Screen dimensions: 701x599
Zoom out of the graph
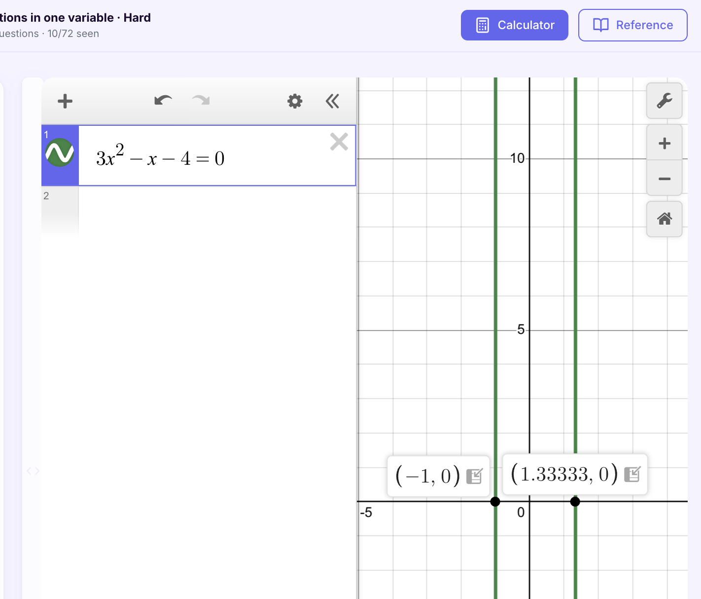click(664, 178)
